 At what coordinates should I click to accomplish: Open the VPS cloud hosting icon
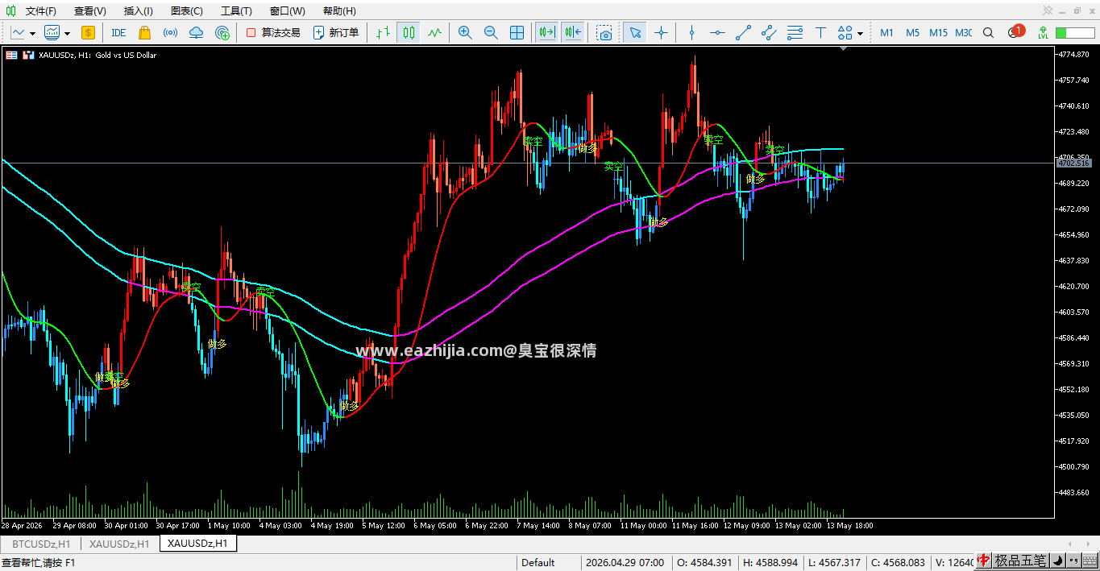click(196, 32)
